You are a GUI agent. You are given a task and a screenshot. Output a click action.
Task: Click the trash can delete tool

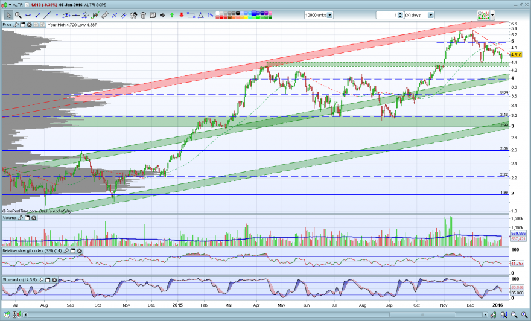(x=143, y=15)
